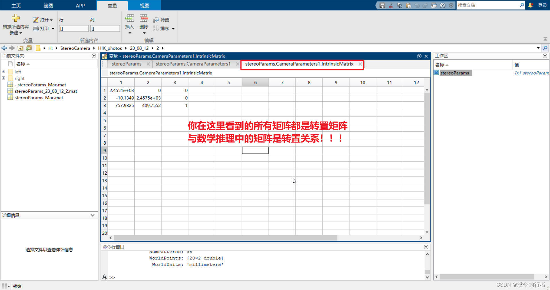Open notifications bell icon
The image size is (550, 290).
pos(531,5)
